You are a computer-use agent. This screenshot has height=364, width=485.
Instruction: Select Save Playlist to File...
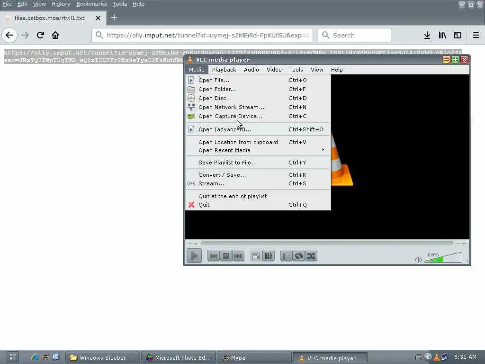tap(258, 163)
